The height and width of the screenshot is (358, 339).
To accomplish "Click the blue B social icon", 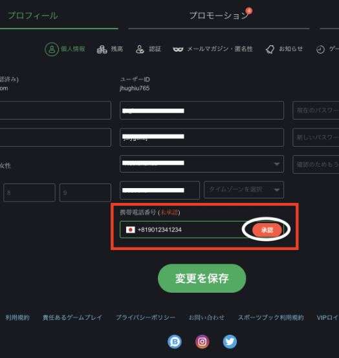I will [x=175, y=342].
